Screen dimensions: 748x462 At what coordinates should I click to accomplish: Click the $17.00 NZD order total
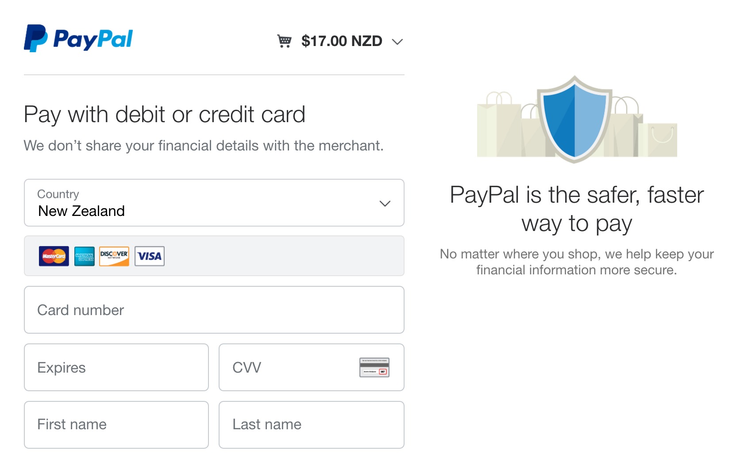point(342,41)
